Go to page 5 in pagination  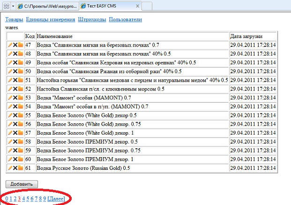(x=28, y=199)
